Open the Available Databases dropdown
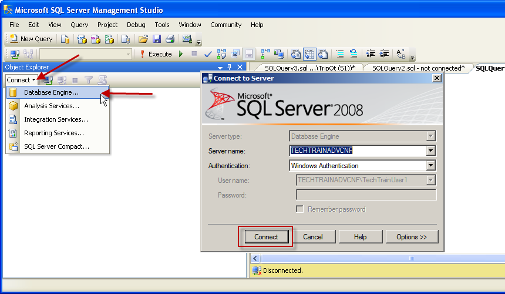 128,54
